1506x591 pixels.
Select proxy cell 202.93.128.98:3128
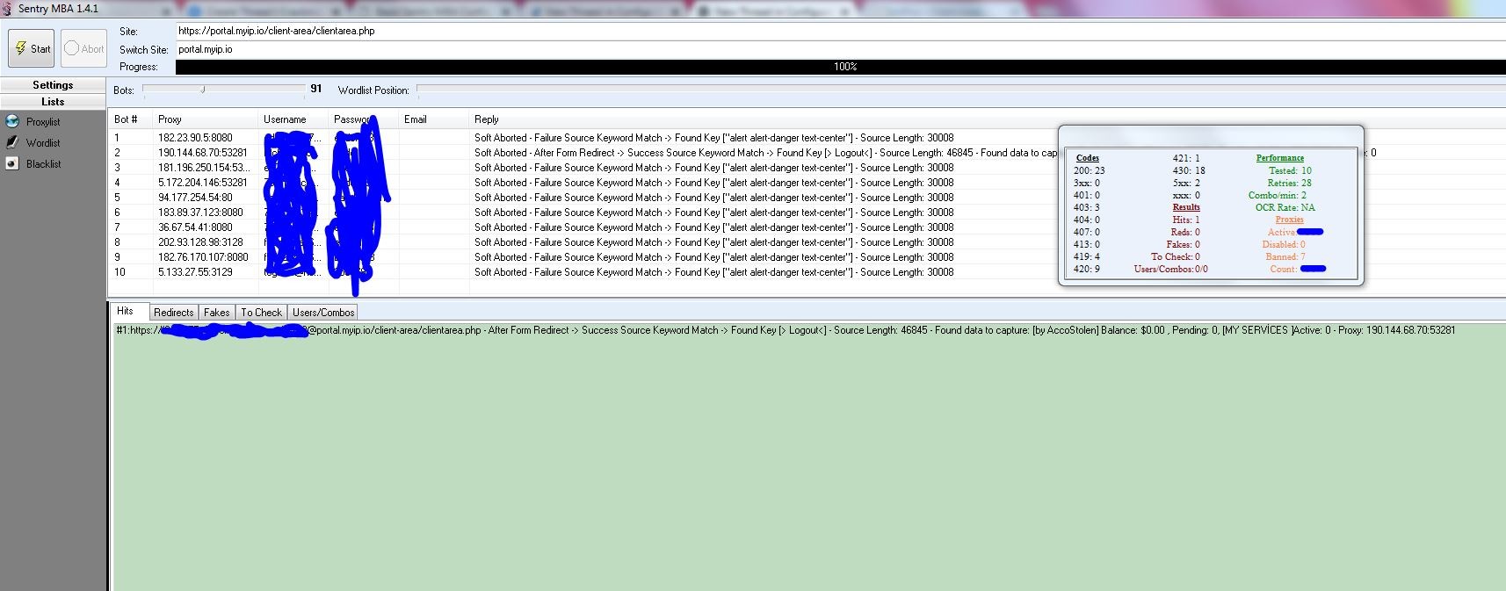click(201, 242)
